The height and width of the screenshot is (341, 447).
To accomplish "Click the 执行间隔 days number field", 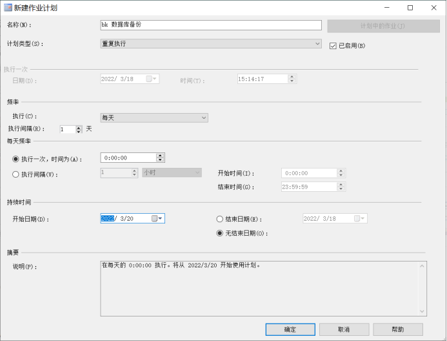I will click(x=68, y=130).
